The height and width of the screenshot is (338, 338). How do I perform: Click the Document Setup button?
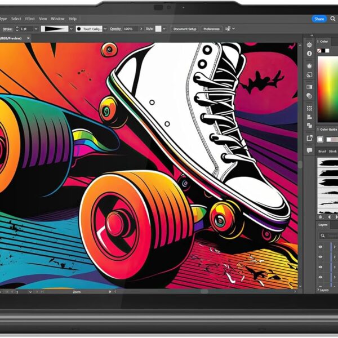(185, 29)
